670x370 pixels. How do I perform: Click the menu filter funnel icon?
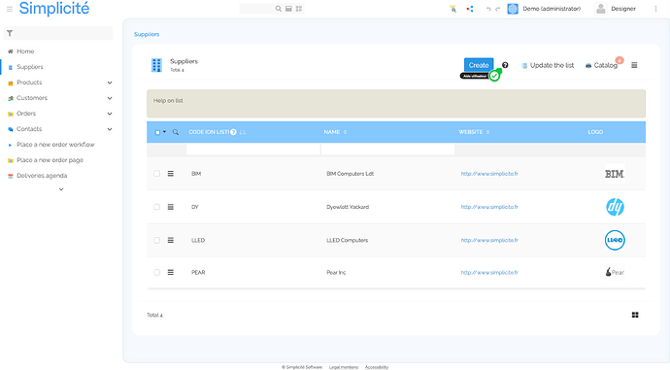(10, 33)
